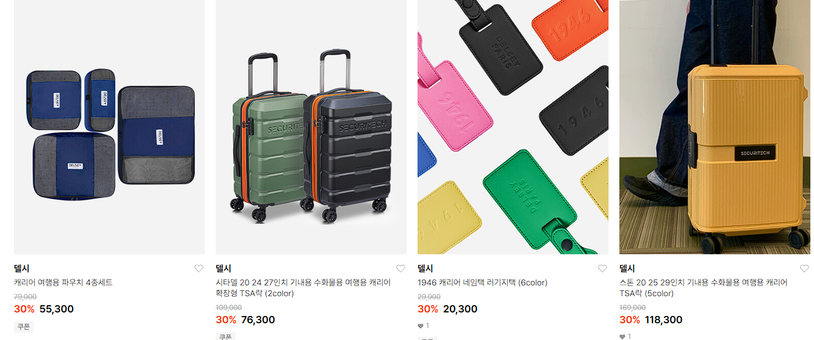Click small like count heart under 20,300 price
Screen dimensions: 814x340
tap(421, 326)
